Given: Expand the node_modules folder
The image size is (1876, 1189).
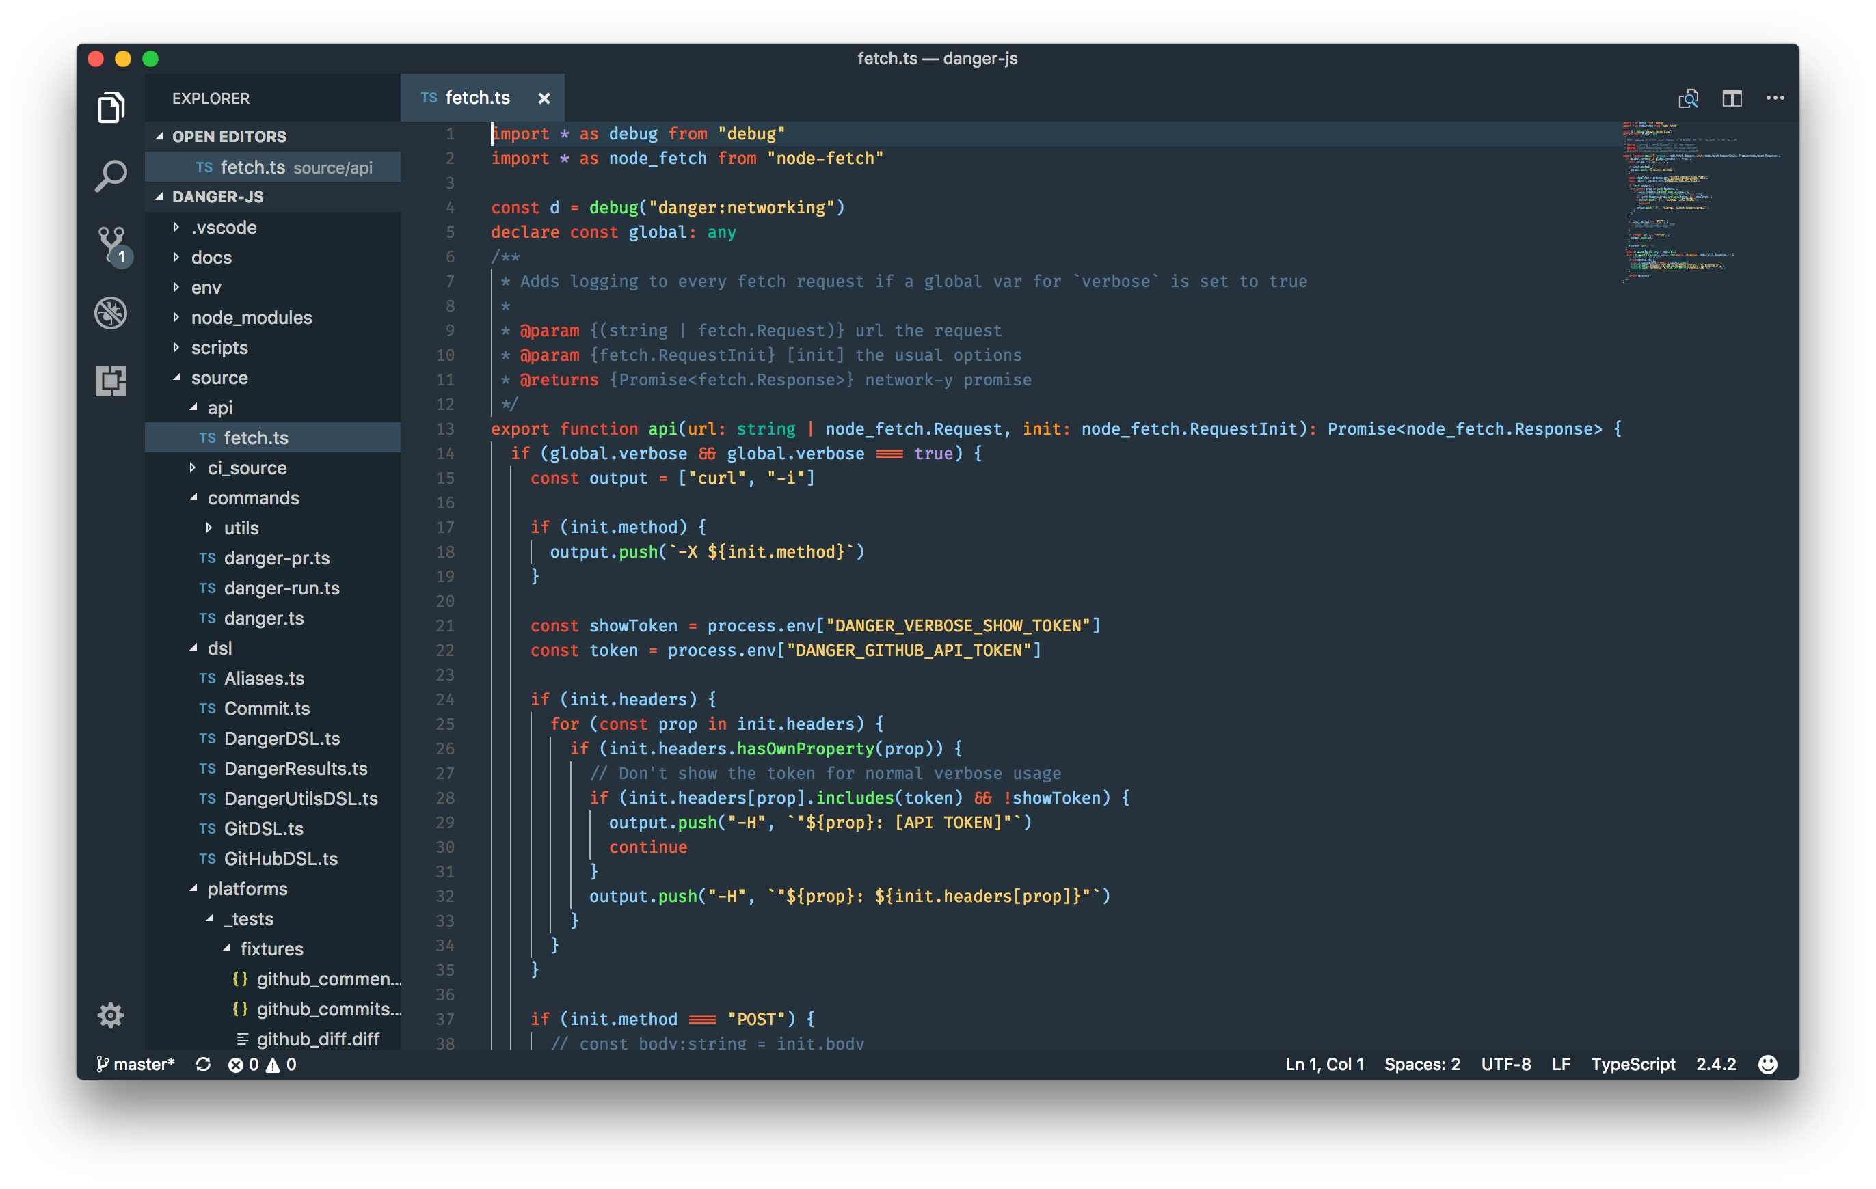Looking at the screenshot, I should (251, 317).
